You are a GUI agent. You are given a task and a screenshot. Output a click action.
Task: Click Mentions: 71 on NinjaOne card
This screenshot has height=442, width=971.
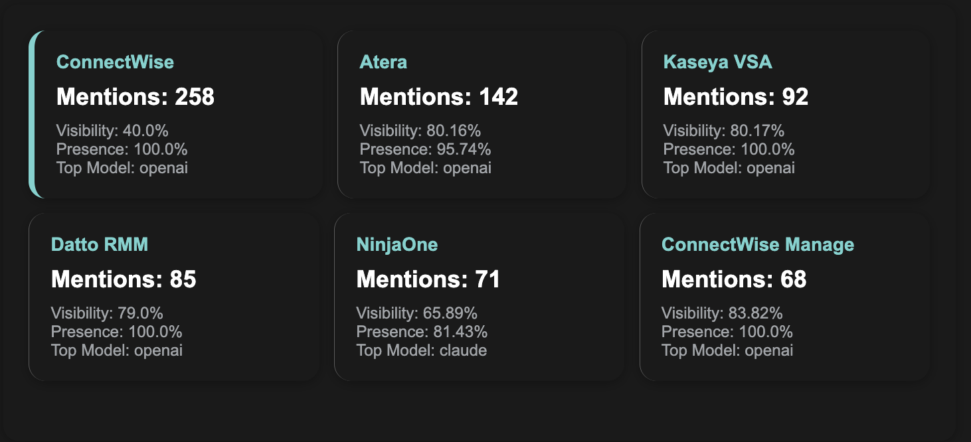(x=428, y=279)
